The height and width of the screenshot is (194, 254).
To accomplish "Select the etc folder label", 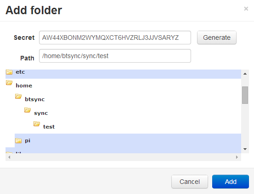I will pyautogui.click(x=20, y=72).
